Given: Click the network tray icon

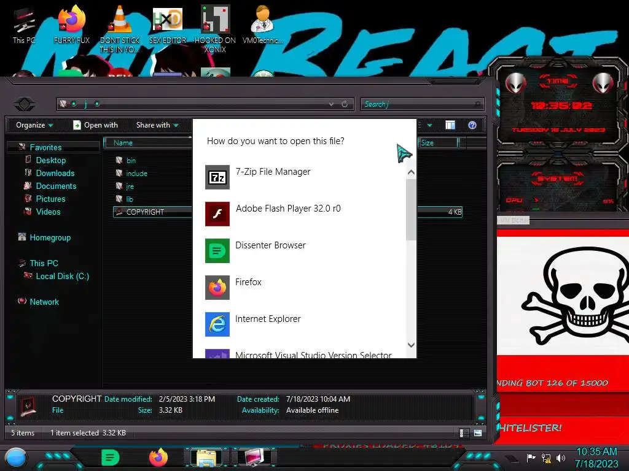Looking at the screenshot, I should 546,458.
